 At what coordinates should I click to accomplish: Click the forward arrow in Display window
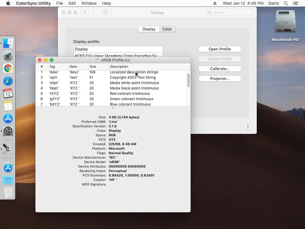[93, 13]
